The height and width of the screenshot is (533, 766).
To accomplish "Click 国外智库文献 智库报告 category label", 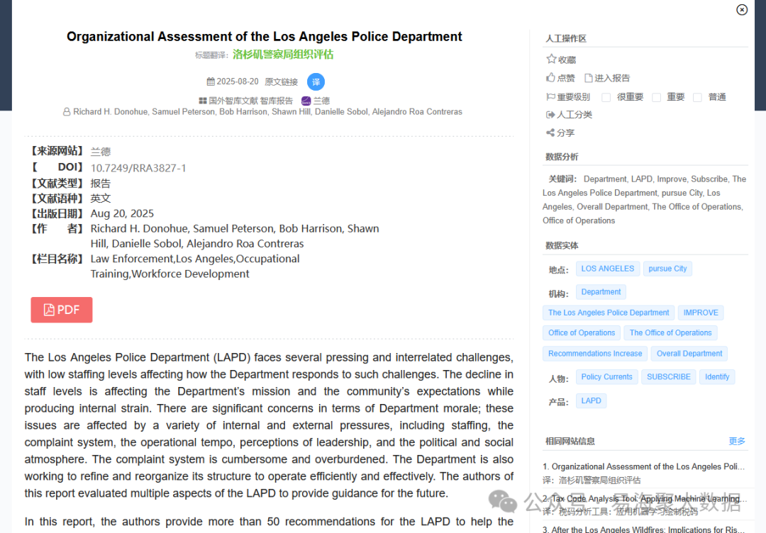I will (x=250, y=101).
